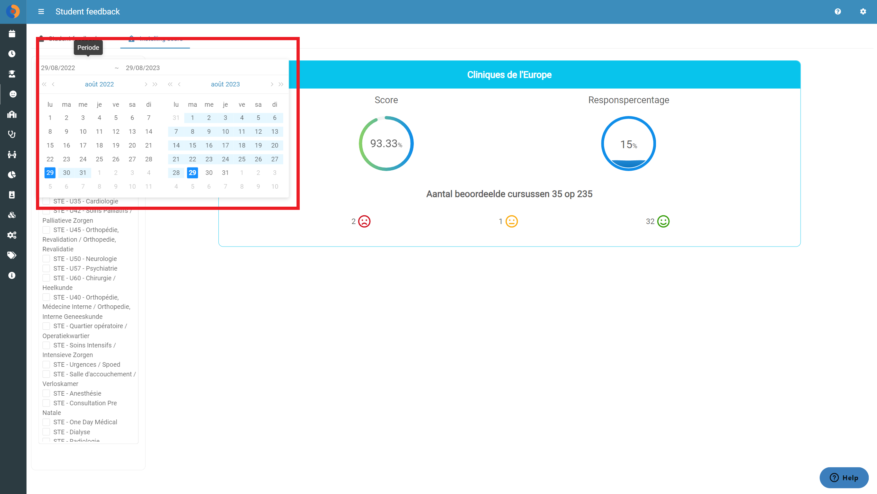
Task: Check STE - One Day Médical checkbox
Action: point(46,422)
